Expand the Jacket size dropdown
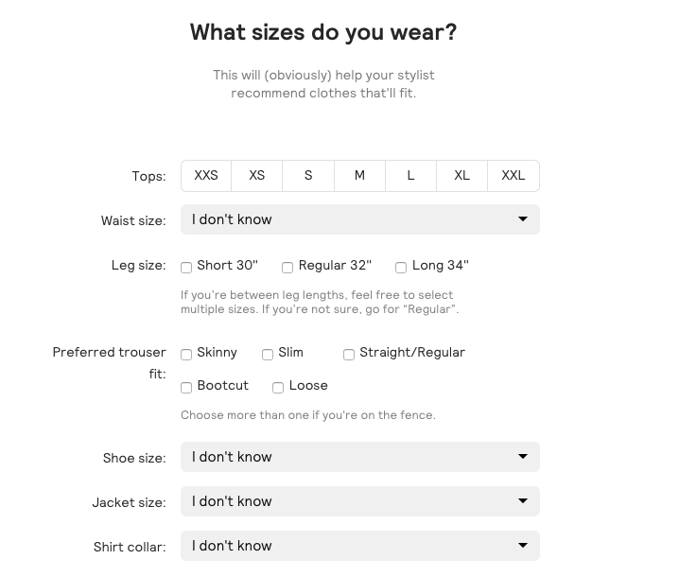 click(x=360, y=501)
